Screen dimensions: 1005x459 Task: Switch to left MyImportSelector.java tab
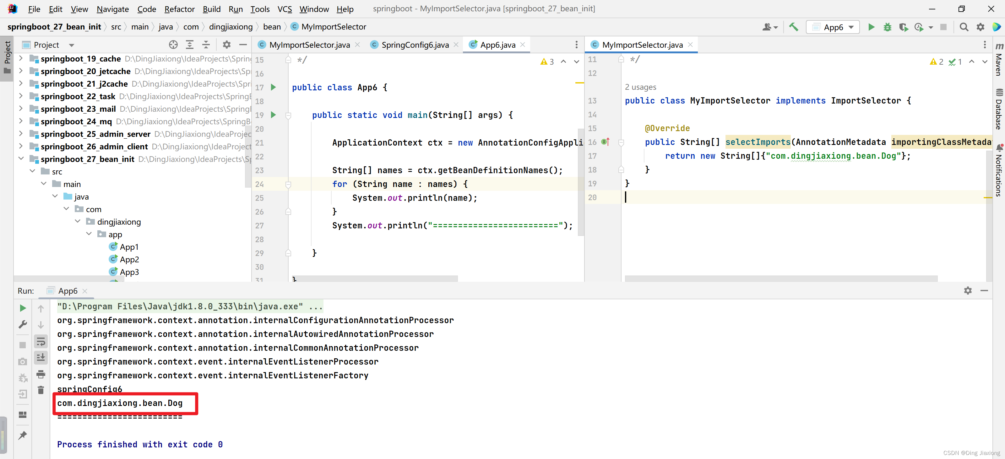[x=309, y=45]
